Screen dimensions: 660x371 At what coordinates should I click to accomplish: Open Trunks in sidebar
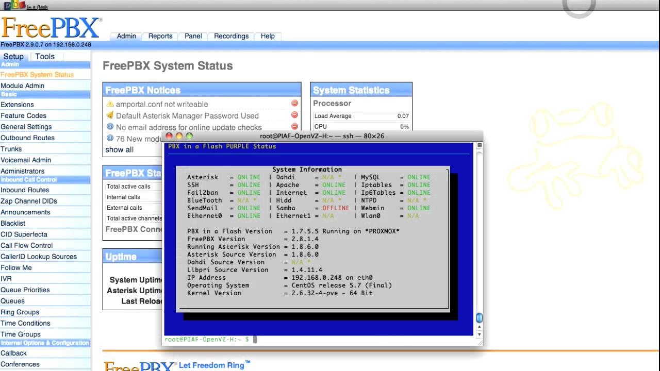pyautogui.click(x=11, y=149)
